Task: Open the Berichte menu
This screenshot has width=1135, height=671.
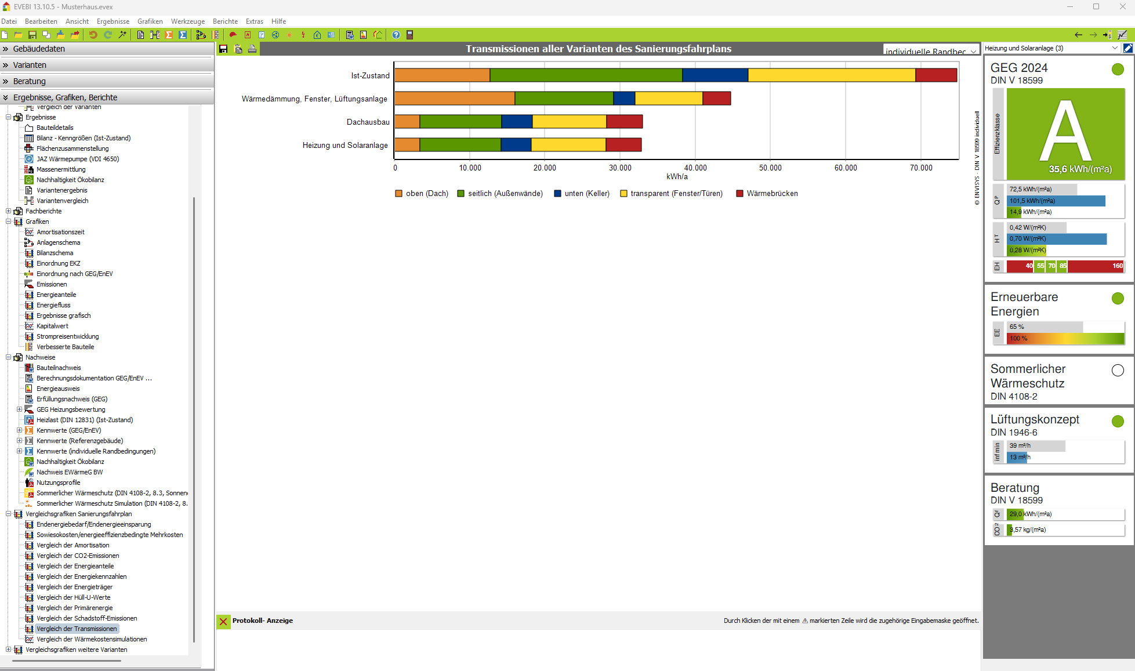Action: pos(225,21)
